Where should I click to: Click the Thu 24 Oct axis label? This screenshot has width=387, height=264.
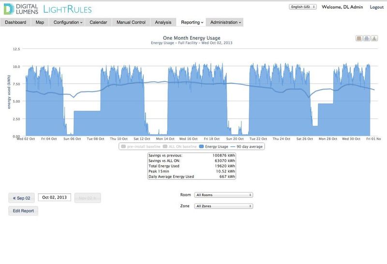(282, 139)
